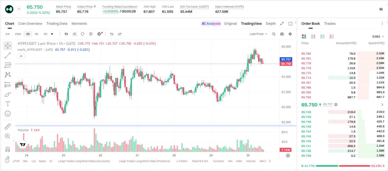
Task: Select the text annotation tool
Action: click(8, 104)
